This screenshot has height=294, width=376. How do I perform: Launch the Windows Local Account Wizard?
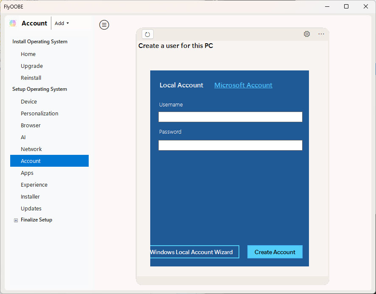194,252
